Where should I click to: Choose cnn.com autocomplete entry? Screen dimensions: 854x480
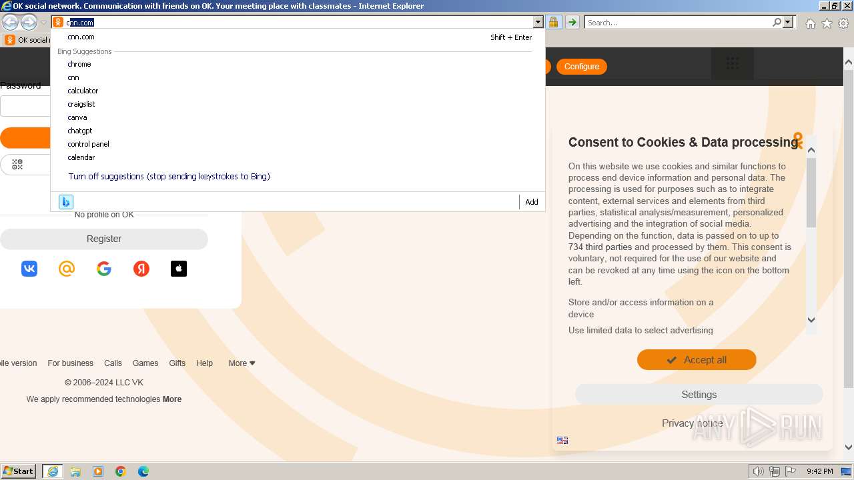298,37
